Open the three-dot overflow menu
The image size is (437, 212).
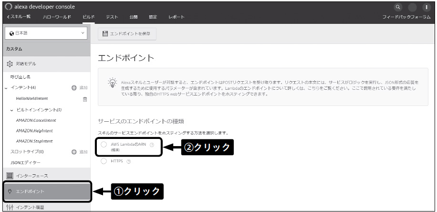[427, 7]
